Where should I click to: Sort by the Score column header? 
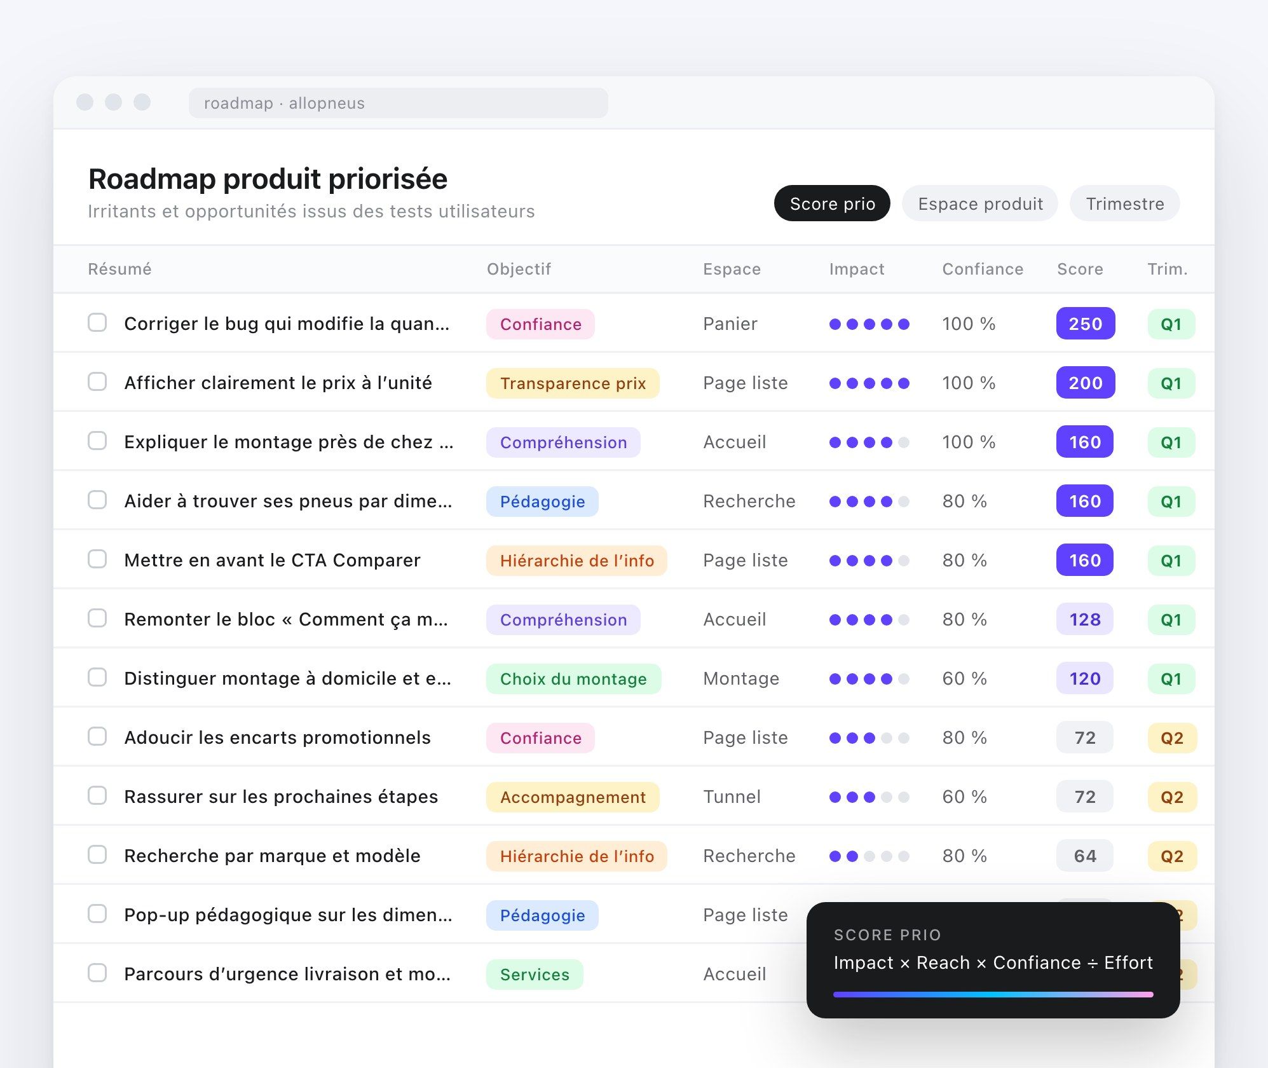[1080, 269]
